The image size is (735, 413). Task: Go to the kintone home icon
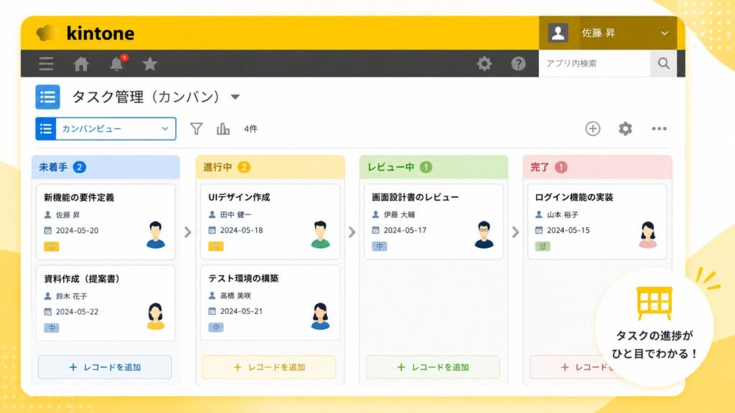pyautogui.click(x=81, y=64)
